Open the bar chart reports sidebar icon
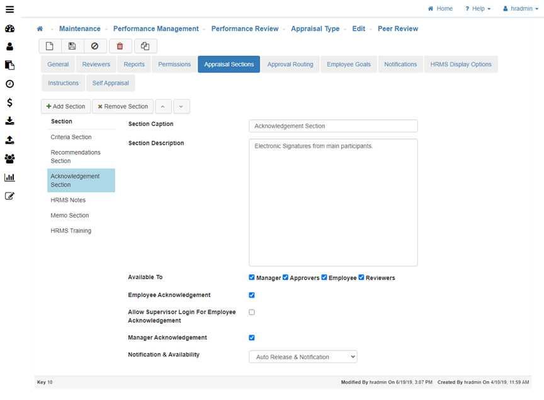The height and width of the screenshot is (400, 544). [9, 177]
